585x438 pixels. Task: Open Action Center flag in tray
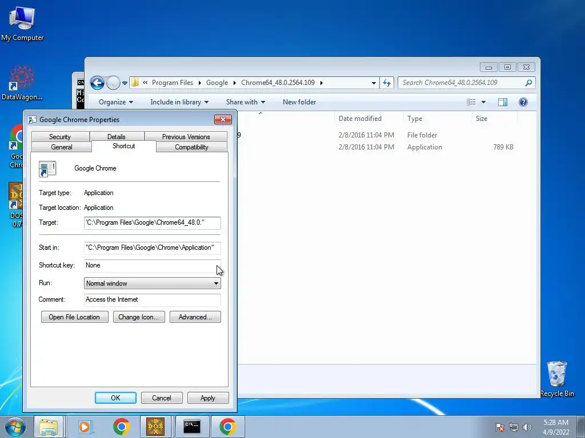[500, 427]
